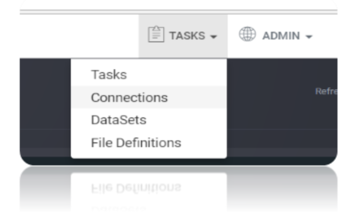The image size is (350, 212).
Task: Click the partially visible Refresh link
Action: (x=326, y=91)
